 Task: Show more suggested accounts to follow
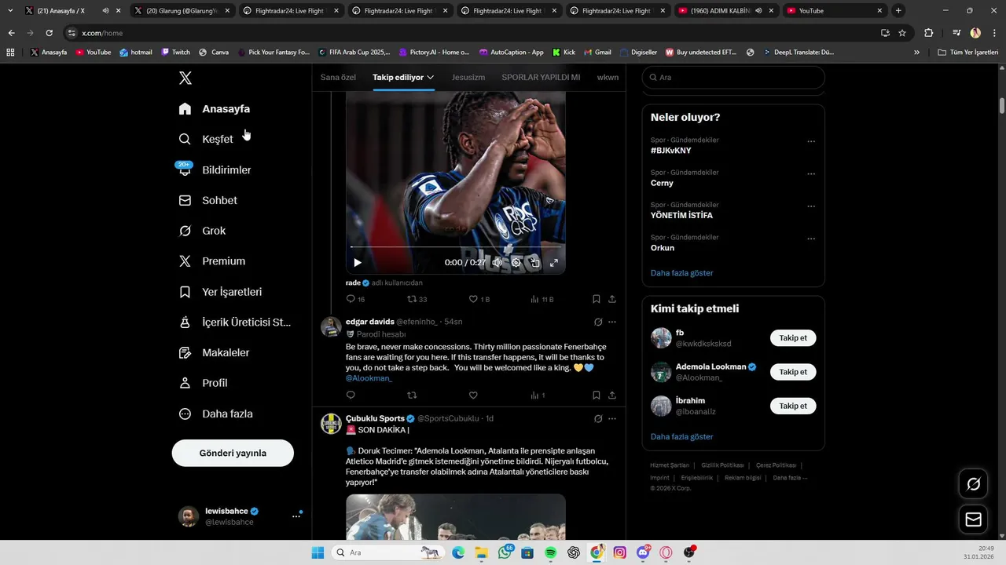[x=682, y=437]
